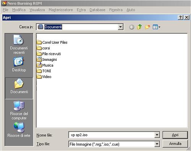Open the Views menu icon
The image size is (191, 151).
(156, 27)
